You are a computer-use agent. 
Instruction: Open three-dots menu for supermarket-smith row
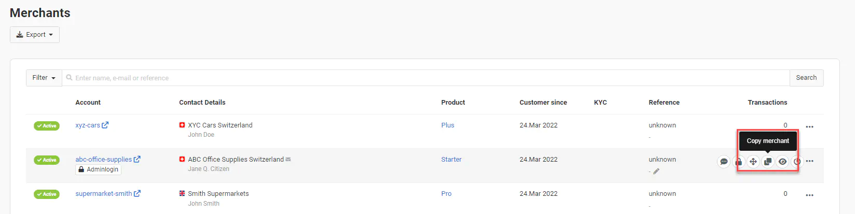pos(809,195)
